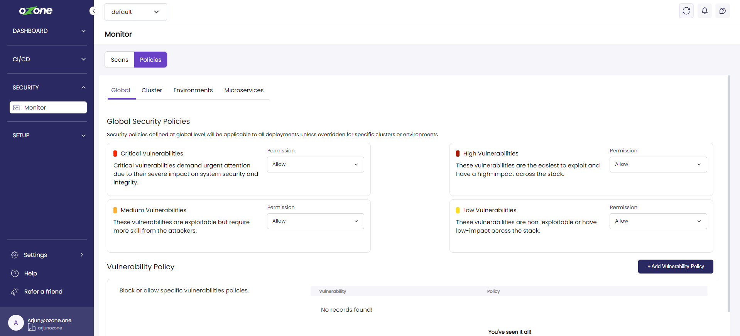Image resolution: width=740 pixels, height=336 pixels.
Task: Open the help chat icon
Action: 722,11
